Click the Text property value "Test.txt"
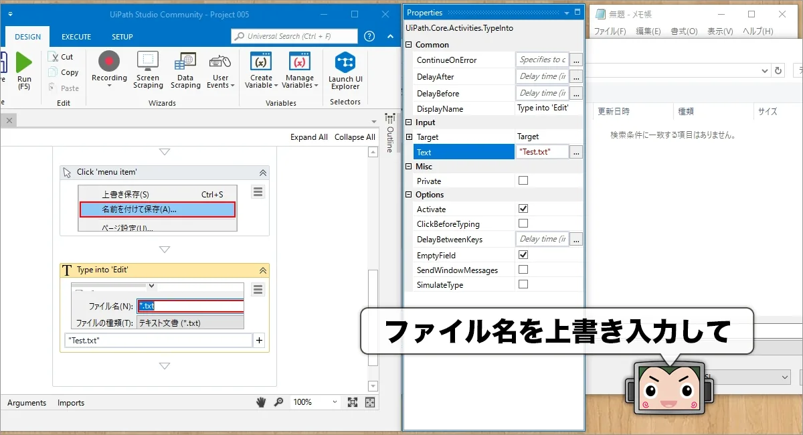Viewport: 803px width, 435px height. [542, 153]
